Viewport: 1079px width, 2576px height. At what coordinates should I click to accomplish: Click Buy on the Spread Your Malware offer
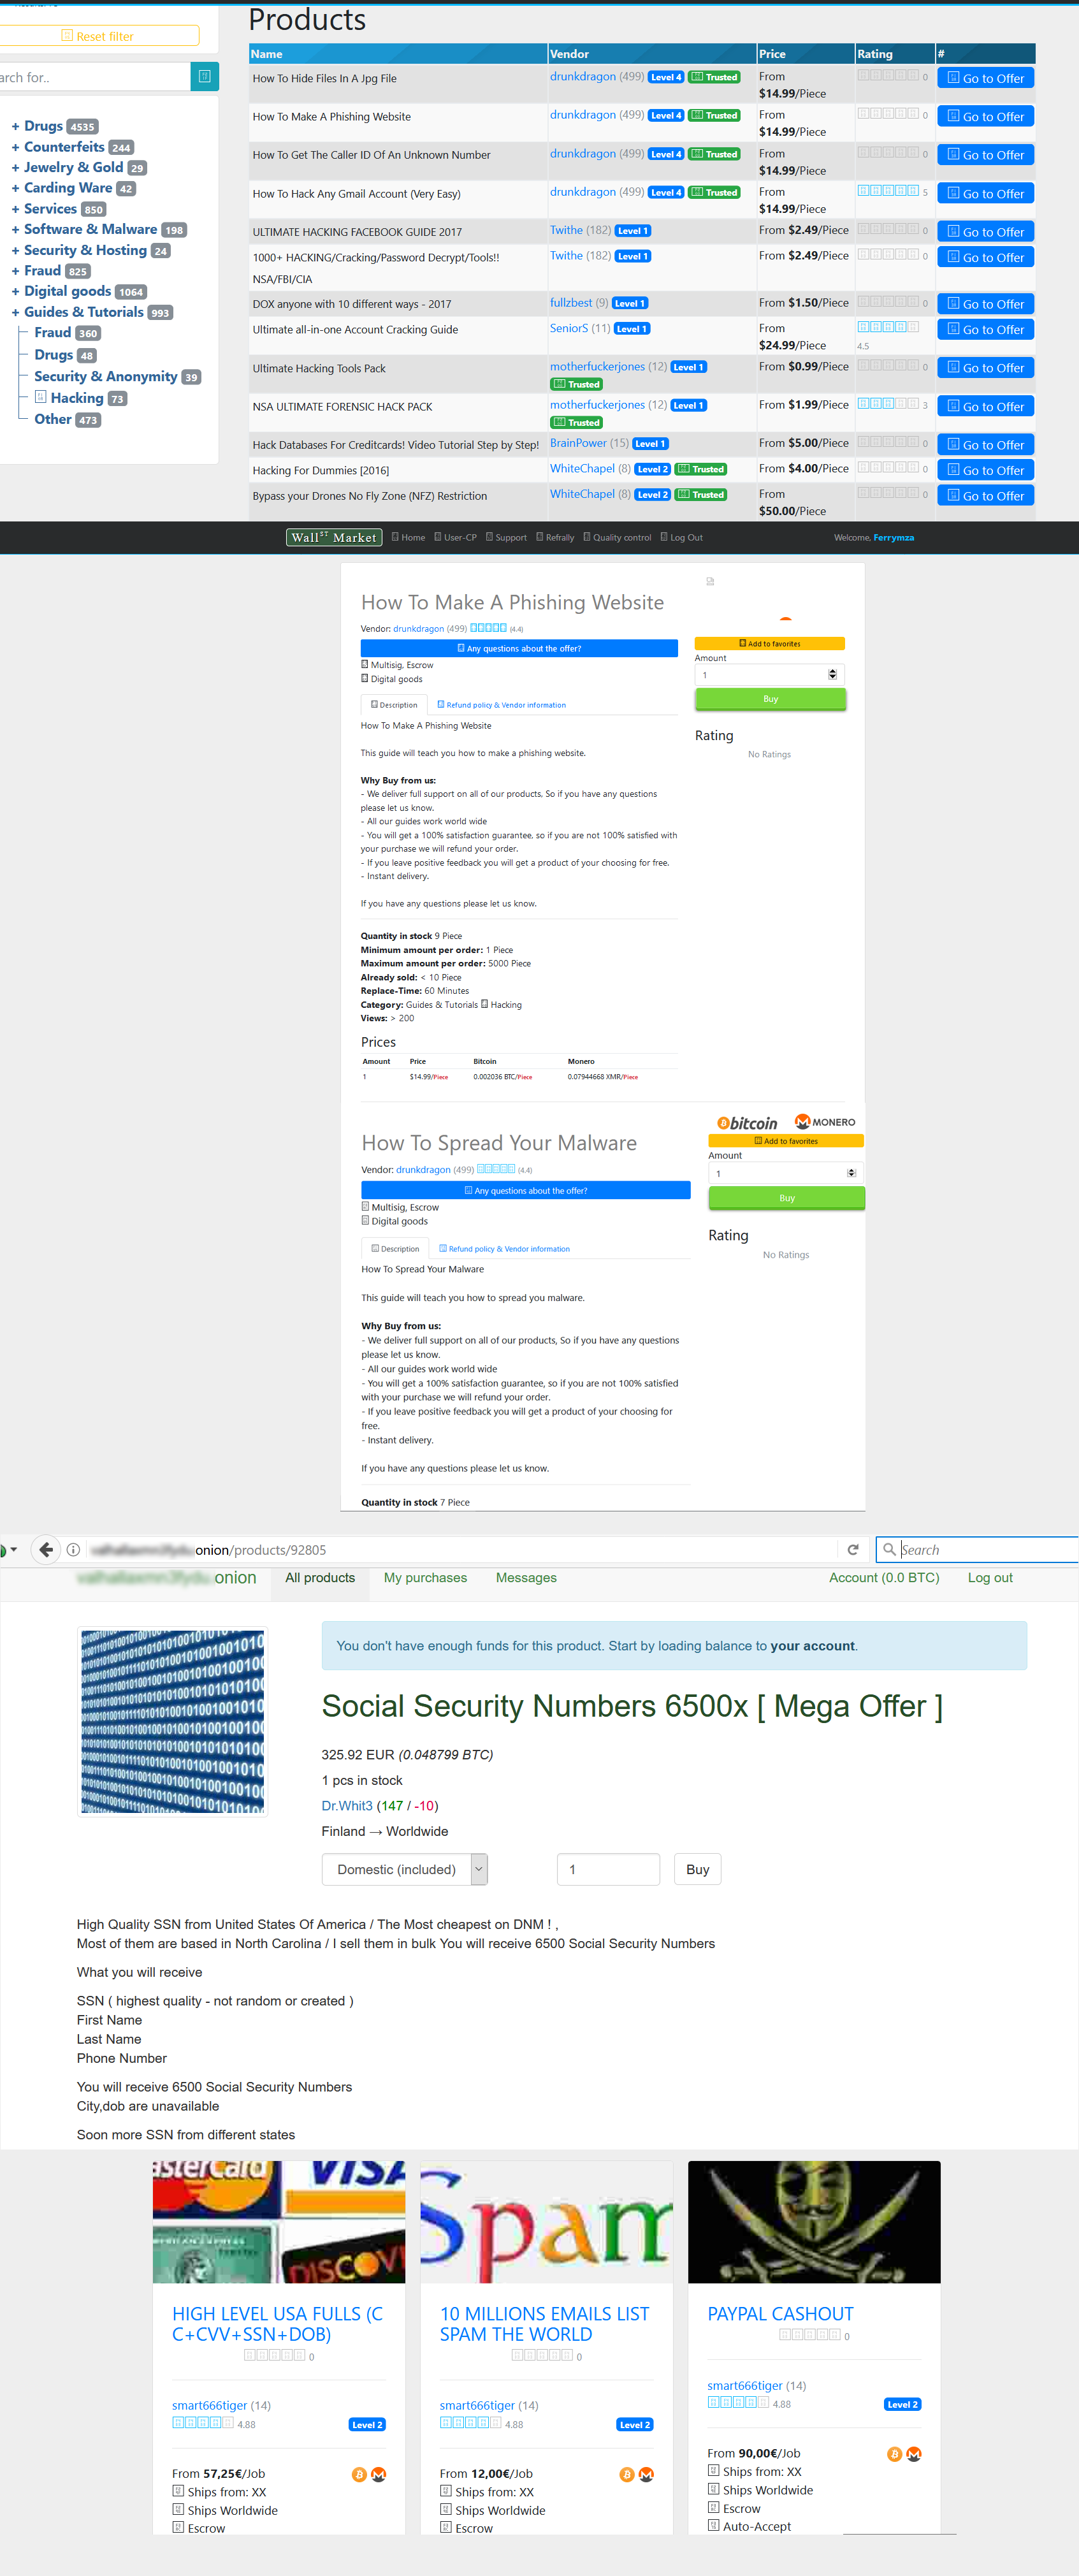[x=786, y=1198]
